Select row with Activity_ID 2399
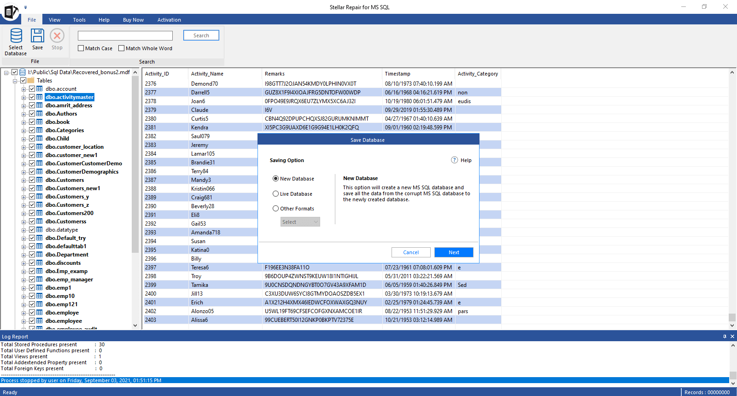 tap(322, 285)
